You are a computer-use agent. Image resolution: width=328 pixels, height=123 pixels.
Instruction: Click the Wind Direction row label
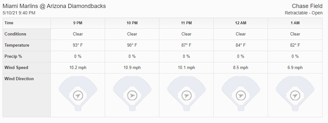(19, 79)
